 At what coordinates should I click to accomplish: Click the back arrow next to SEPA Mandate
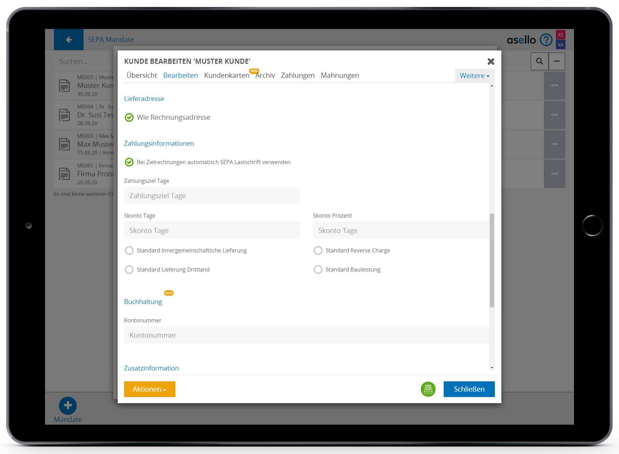point(69,40)
